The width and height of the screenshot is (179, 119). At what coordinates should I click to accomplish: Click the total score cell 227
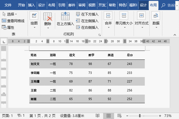pos(130,81)
